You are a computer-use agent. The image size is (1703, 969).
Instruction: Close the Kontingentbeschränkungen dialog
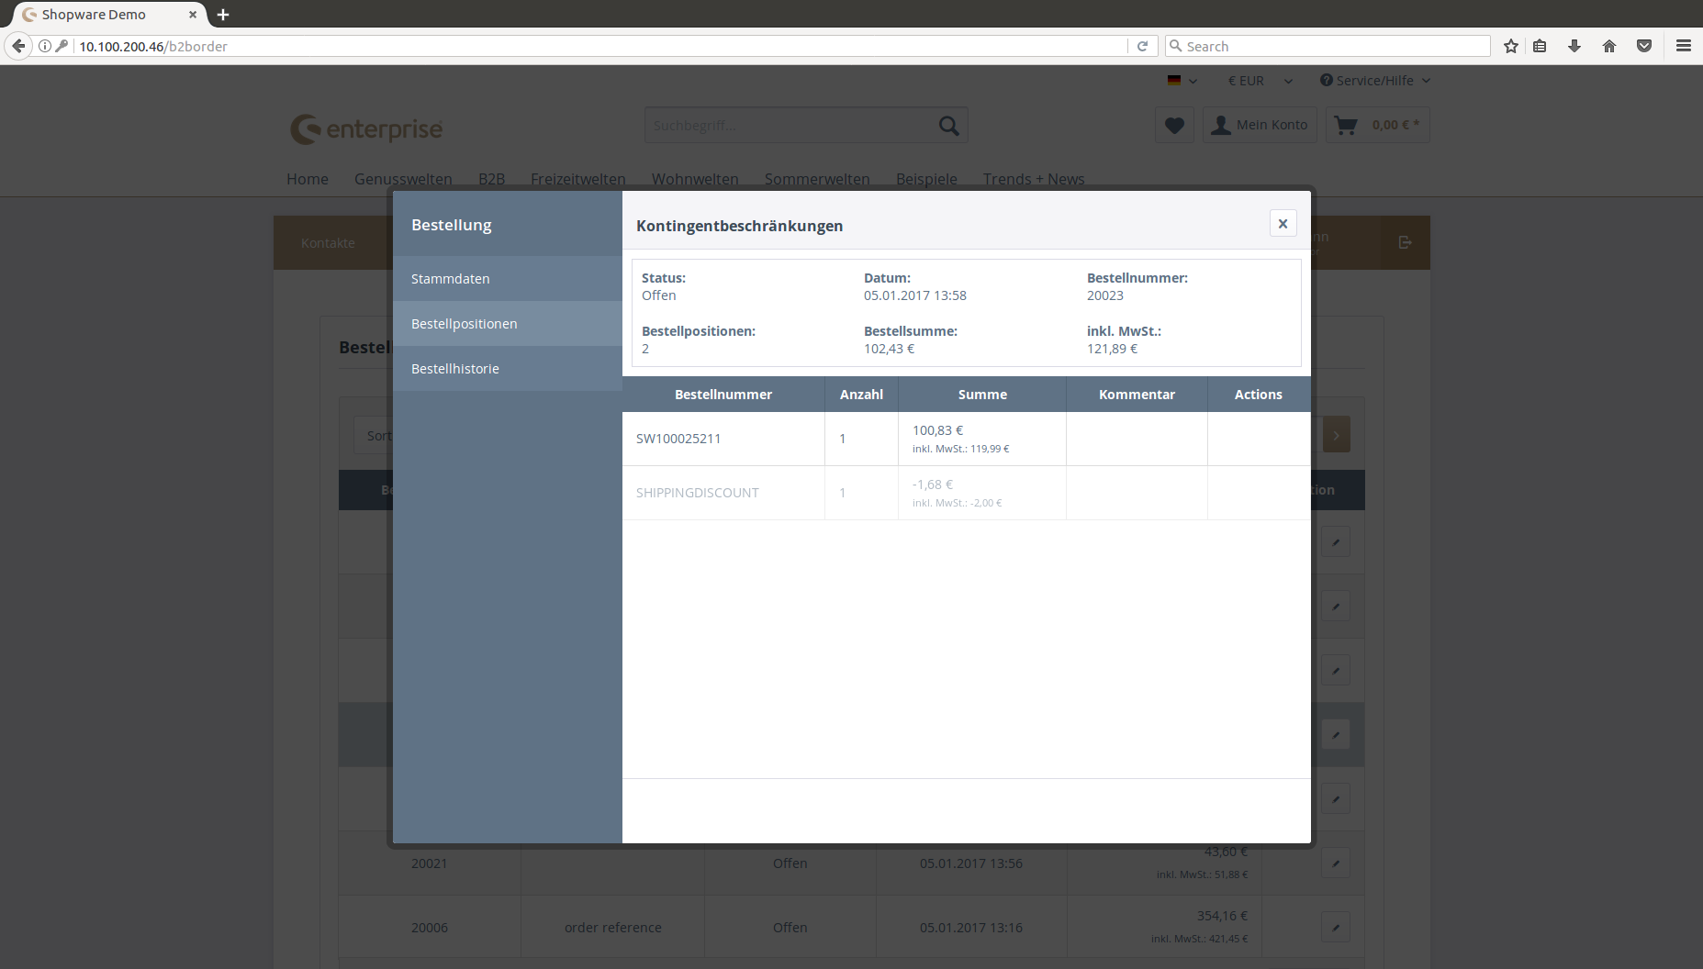1283,224
